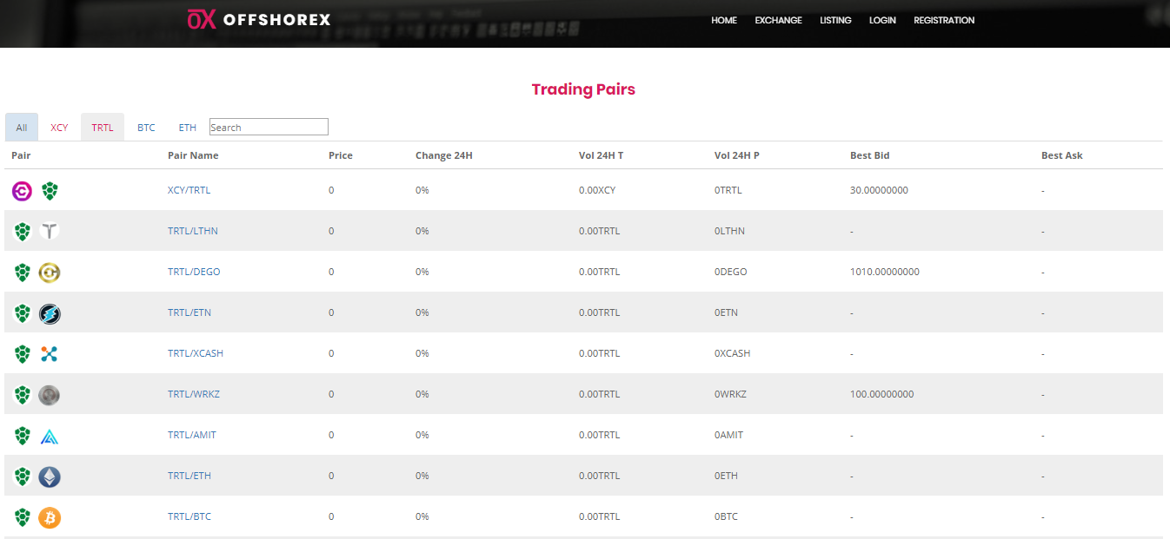1170x539 pixels.
Task: Click the Electroneum ETN coin icon
Action: coord(50,313)
